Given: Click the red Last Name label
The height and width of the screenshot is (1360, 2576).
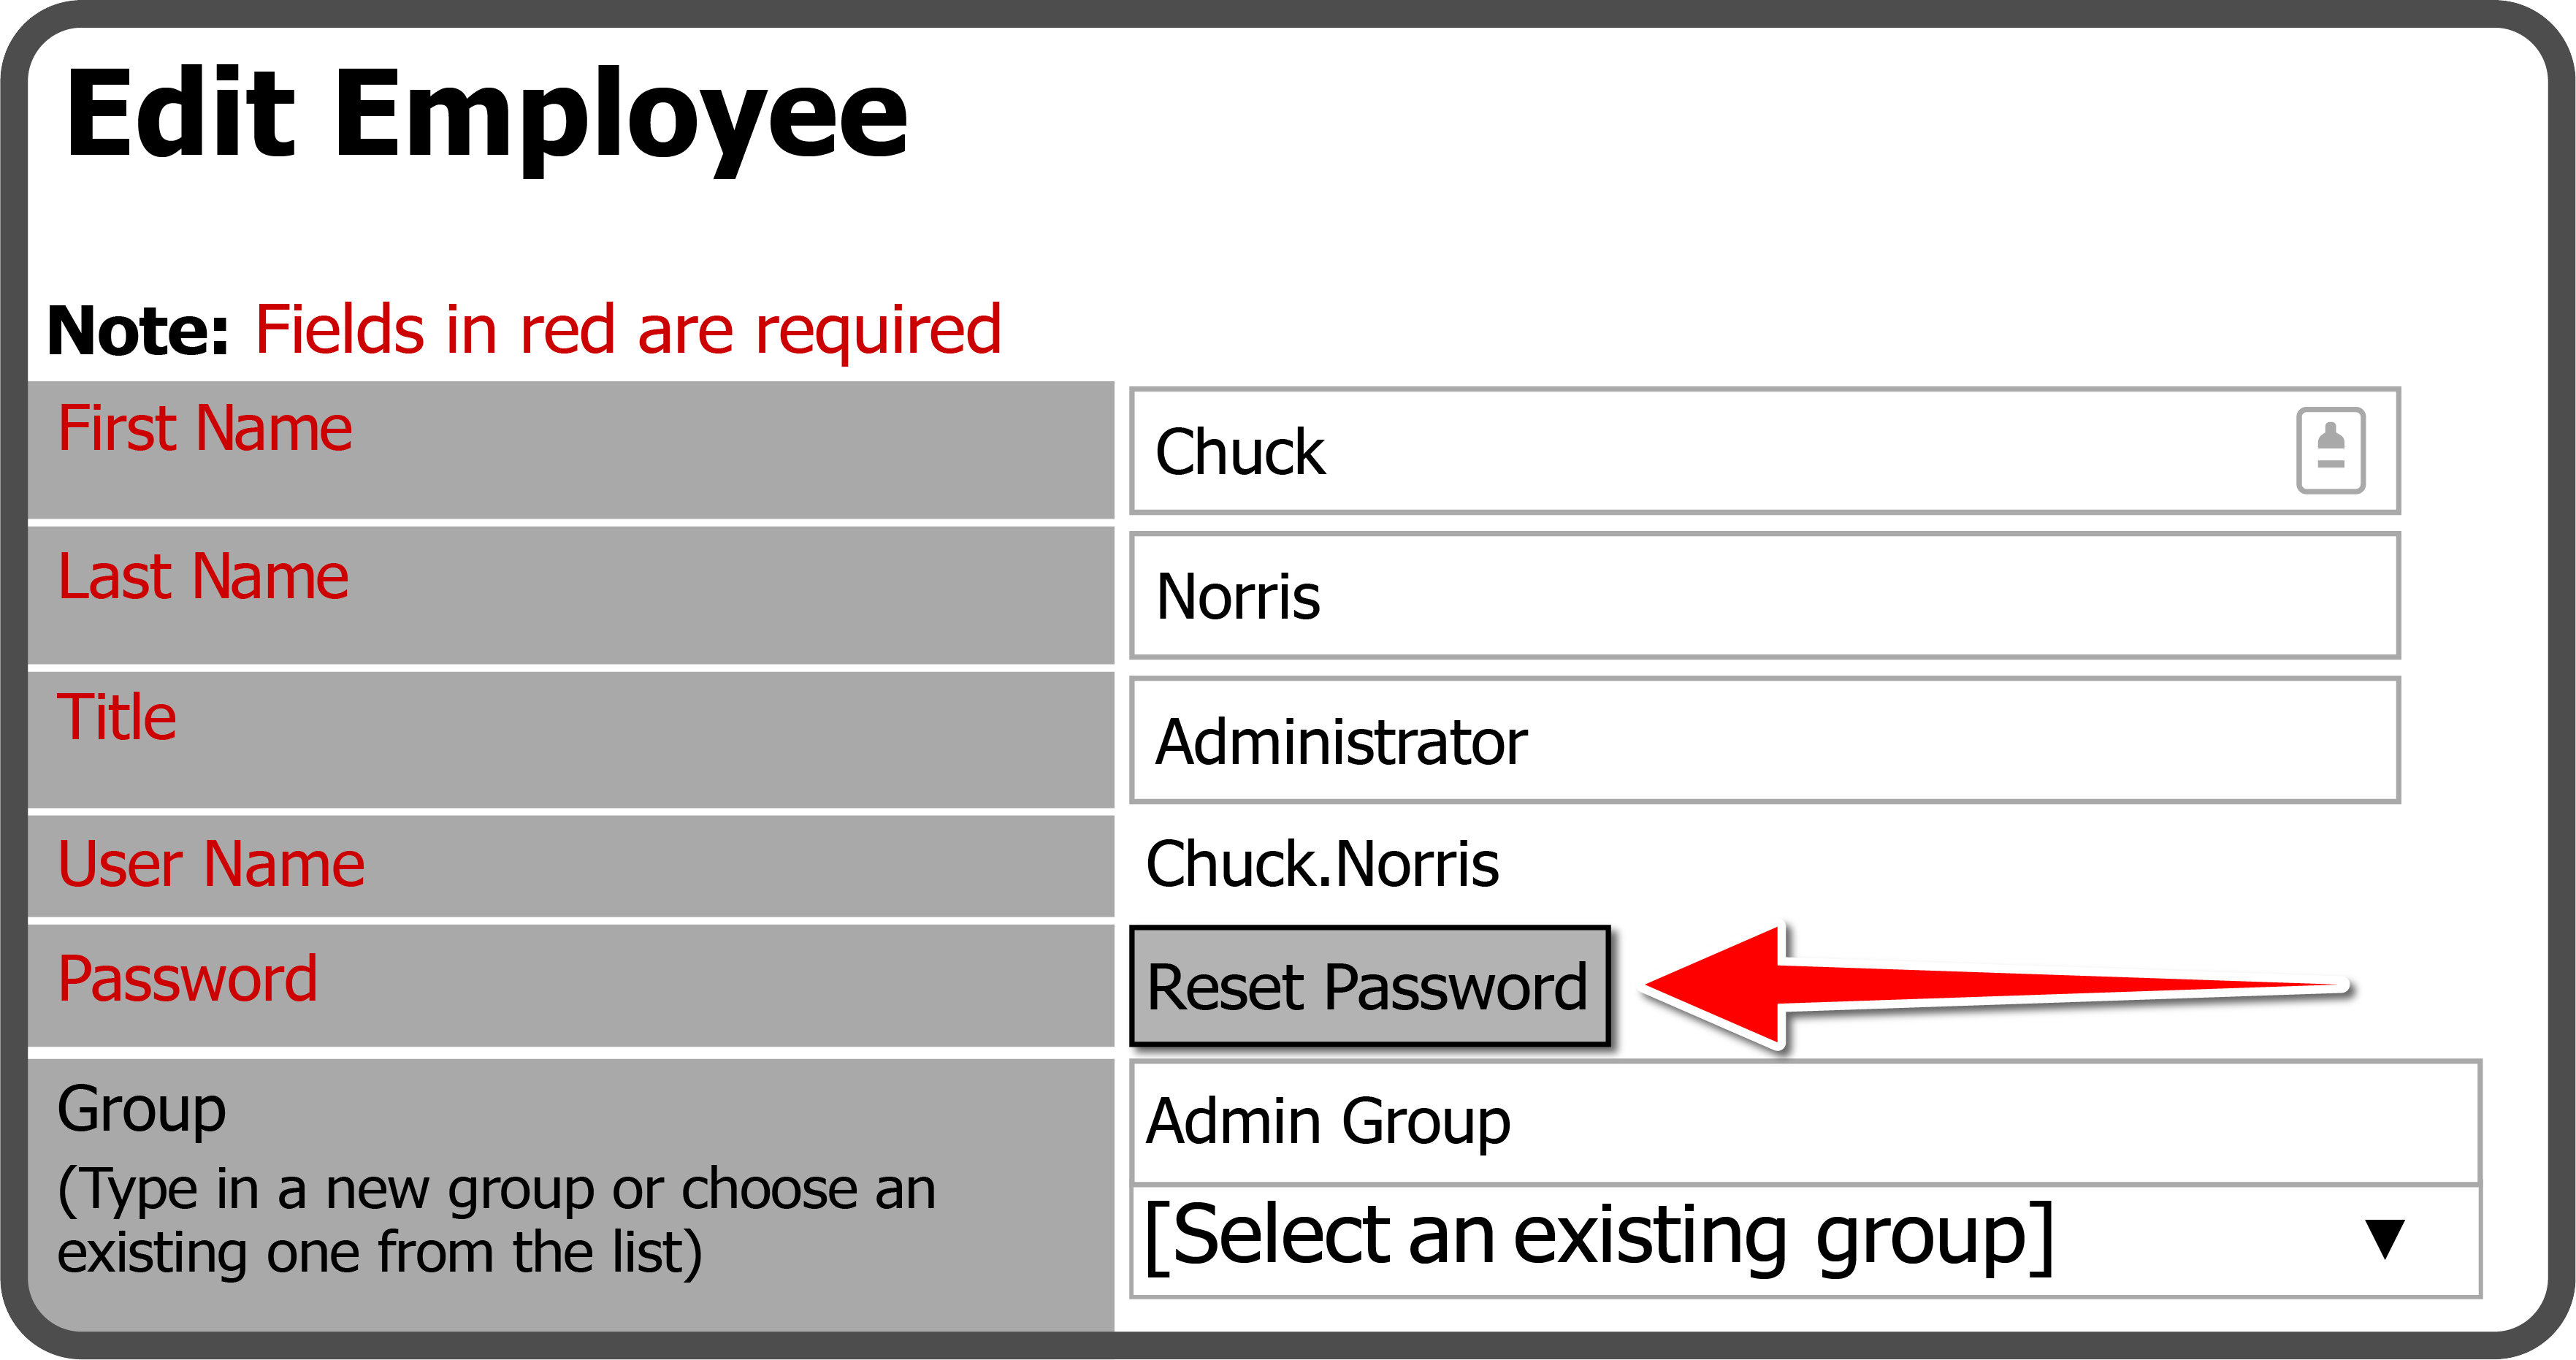Looking at the screenshot, I should click(203, 576).
